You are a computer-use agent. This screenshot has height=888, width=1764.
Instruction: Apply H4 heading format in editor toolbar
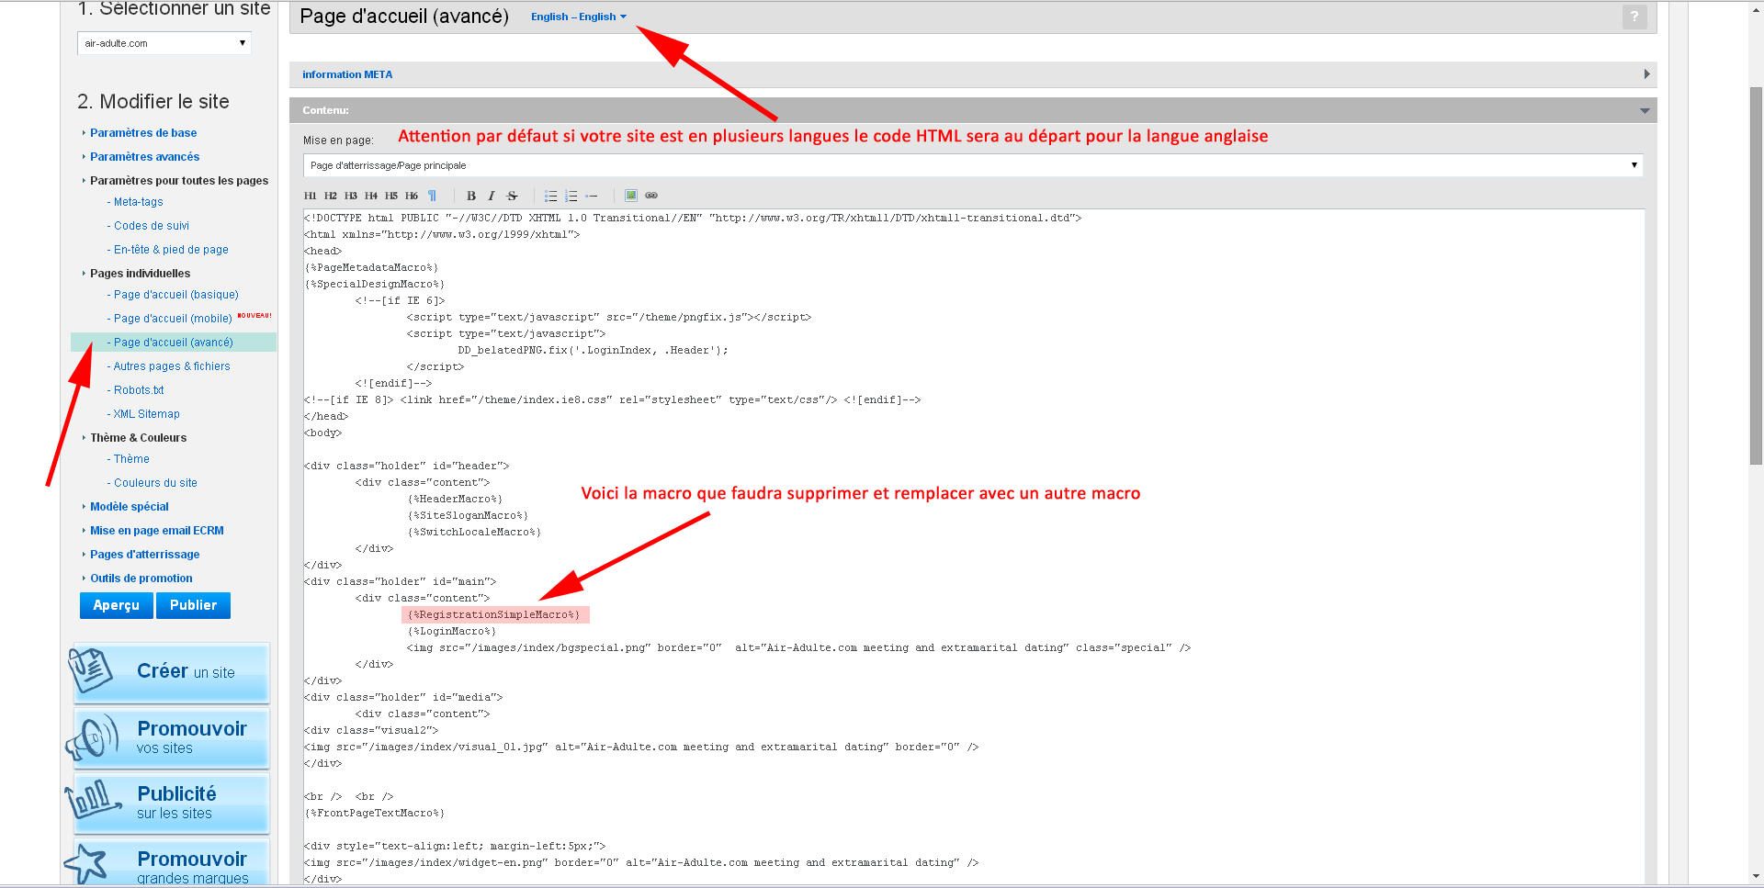371,196
